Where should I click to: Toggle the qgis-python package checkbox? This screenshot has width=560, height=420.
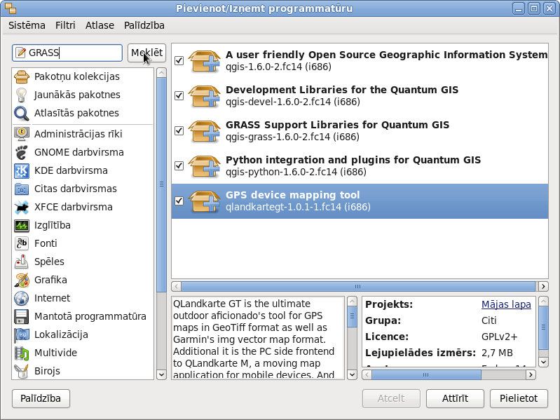[x=179, y=165]
